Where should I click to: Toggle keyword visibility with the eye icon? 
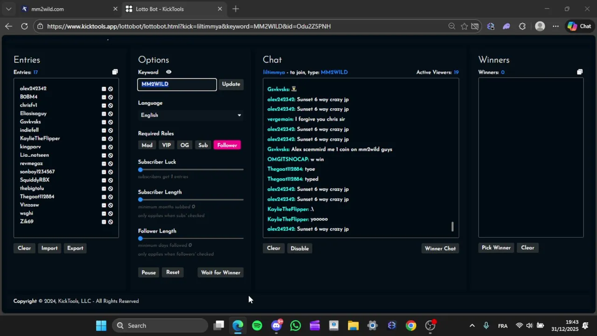[169, 72]
